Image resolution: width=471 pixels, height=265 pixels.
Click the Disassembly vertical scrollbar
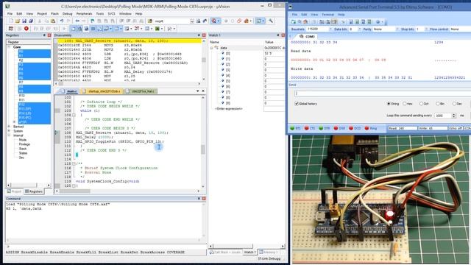point(204,60)
